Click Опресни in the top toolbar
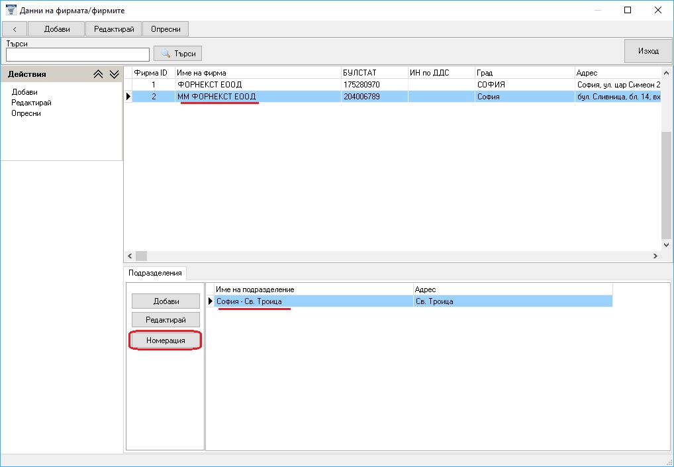Viewport: 674px width, 467px height. tap(166, 29)
